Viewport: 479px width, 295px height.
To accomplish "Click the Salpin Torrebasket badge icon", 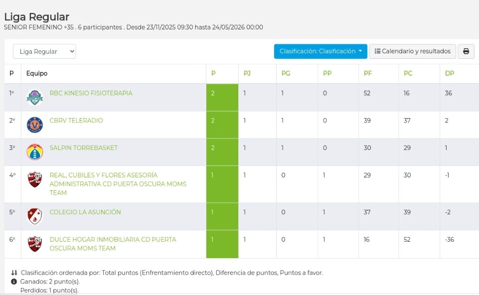I will click(34, 151).
